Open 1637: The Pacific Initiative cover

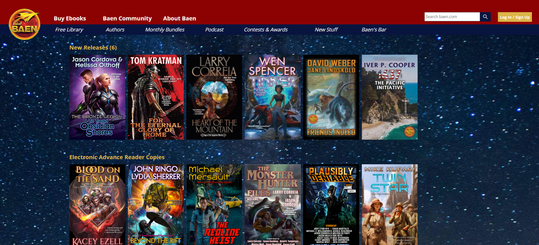(x=390, y=97)
